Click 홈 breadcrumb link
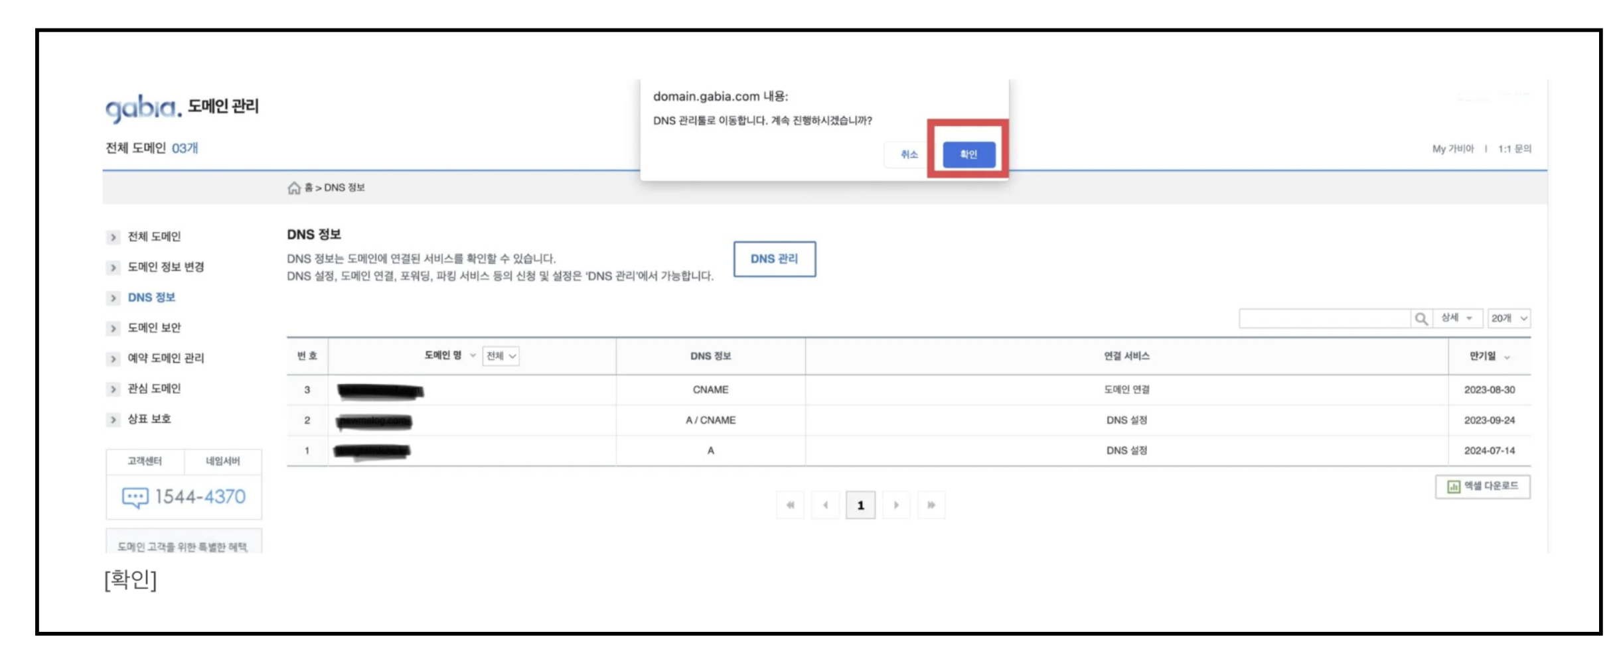1617x663 pixels. [x=309, y=188]
